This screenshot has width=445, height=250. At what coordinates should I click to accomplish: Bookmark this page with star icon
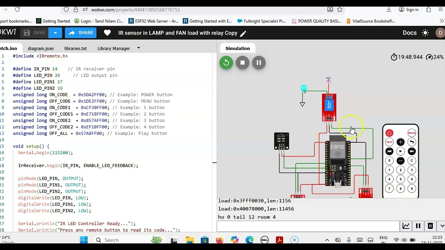[340, 10]
